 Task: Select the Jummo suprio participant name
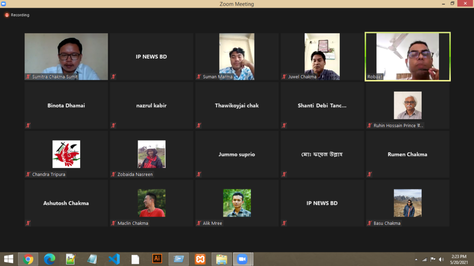pos(237,154)
